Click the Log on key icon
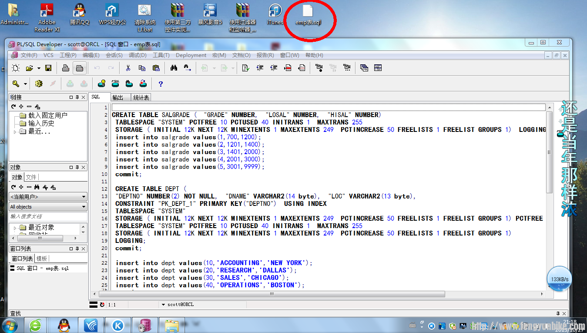 tap(16, 84)
